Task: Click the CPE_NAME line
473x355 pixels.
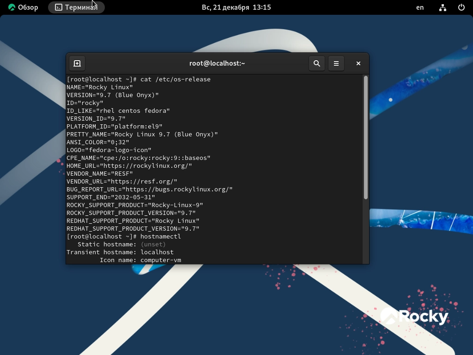Action: [x=139, y=158]
